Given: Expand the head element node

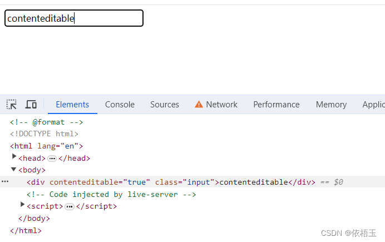Looking at the screenshot, I should coord(14,156).
